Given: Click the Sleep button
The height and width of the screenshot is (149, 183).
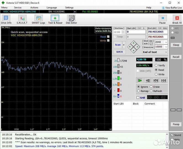Looking at the screenshot, I should 176,45.
